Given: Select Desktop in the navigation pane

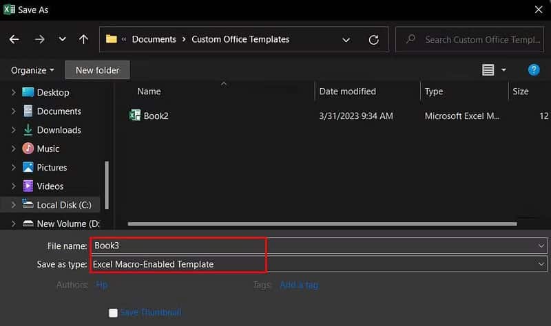Looking at the screenshot, I should 53,92.
